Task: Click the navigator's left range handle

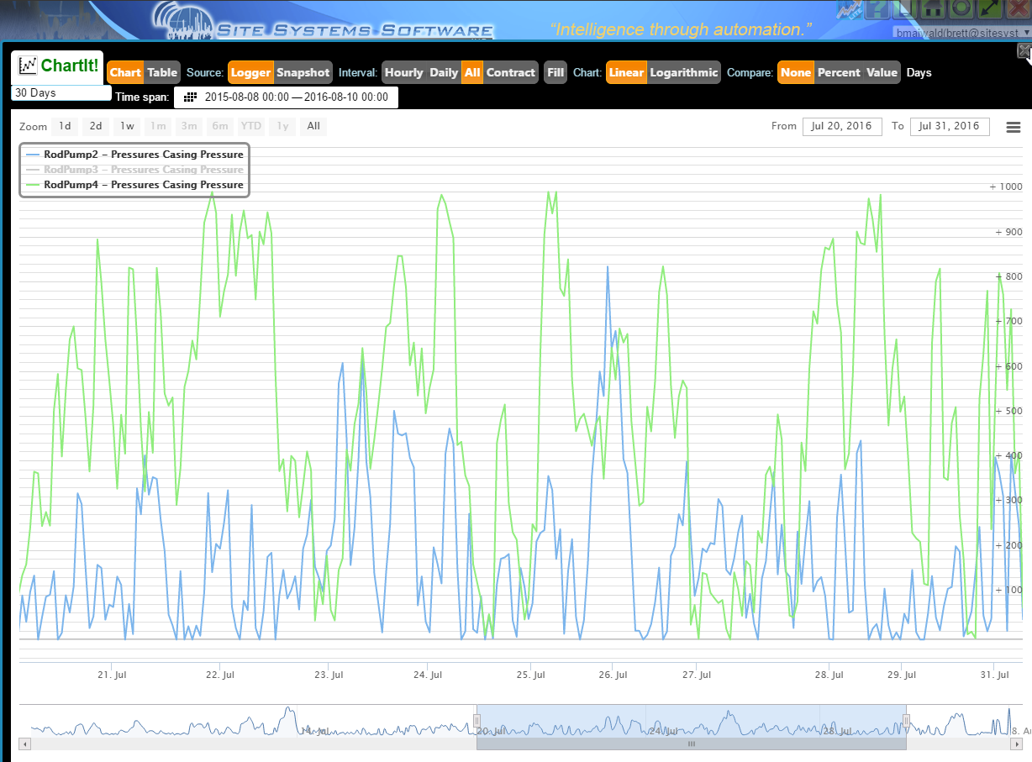Action: click(477, 720)
